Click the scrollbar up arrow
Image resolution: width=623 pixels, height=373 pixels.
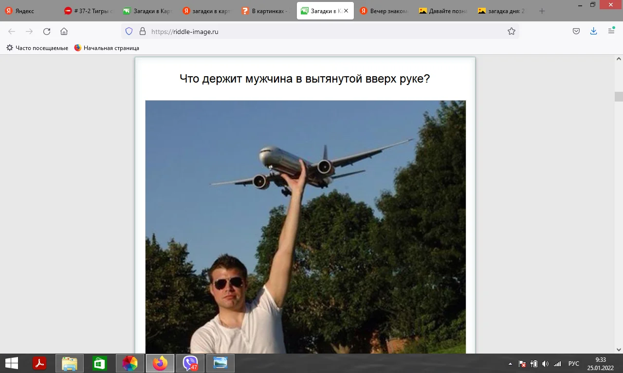619,59
